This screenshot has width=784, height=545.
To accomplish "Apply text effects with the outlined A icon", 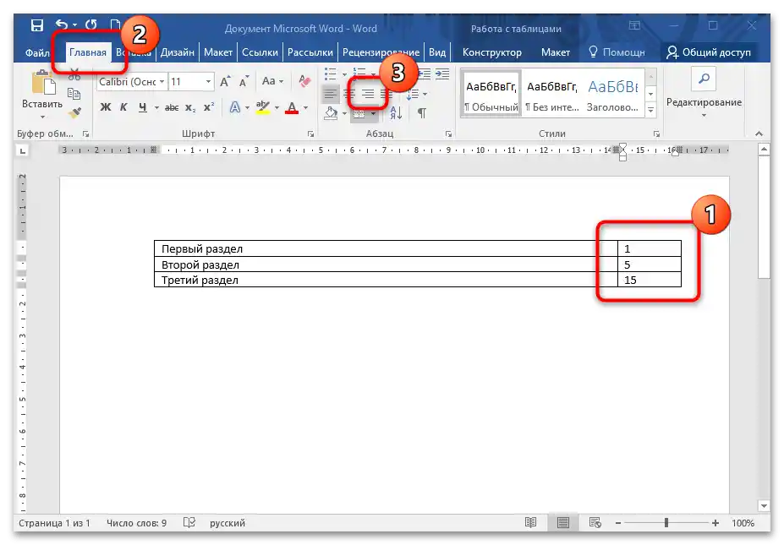I will [234, 107].
